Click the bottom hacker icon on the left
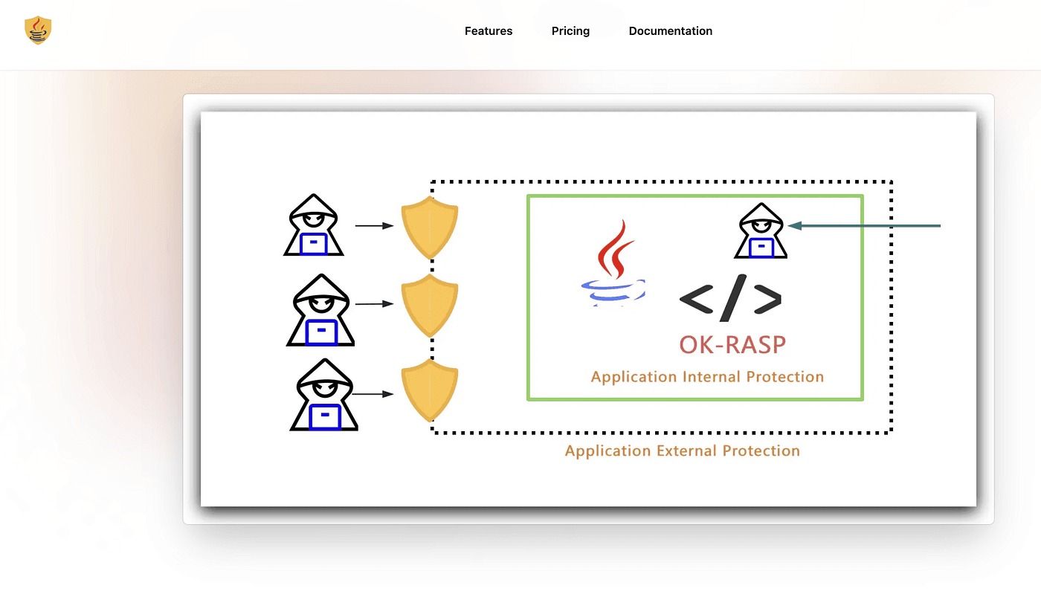Screen dimensions: 1041x600 click(323, 395)
